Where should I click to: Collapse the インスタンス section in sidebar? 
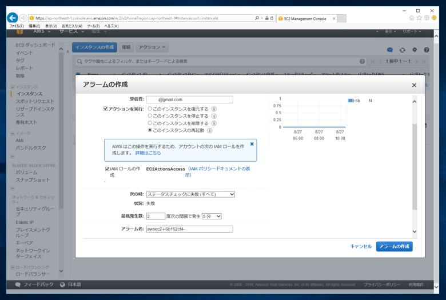click(13, 87)
